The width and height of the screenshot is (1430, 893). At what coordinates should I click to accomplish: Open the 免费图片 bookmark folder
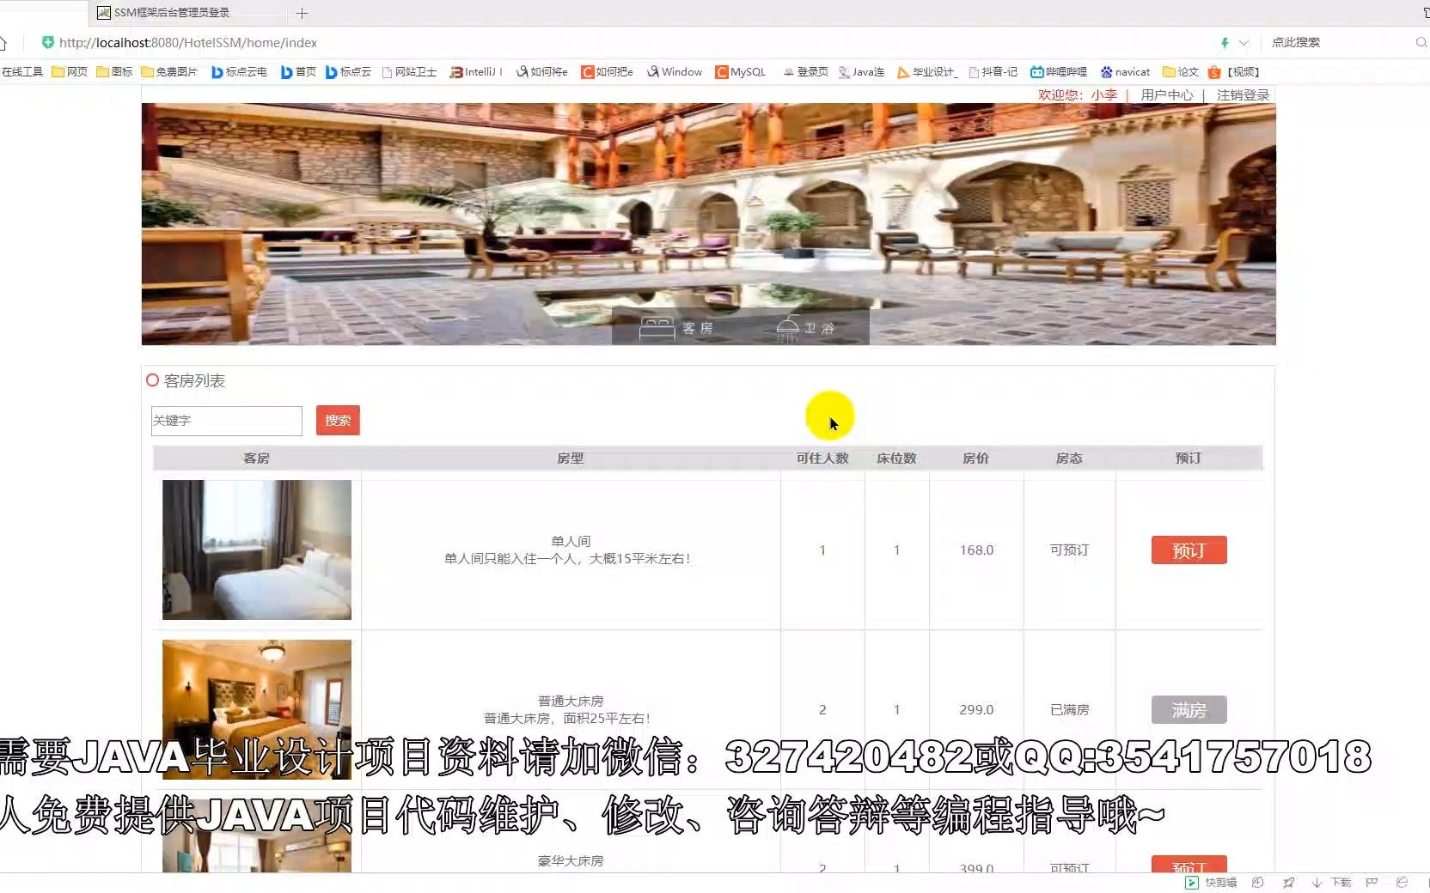(169, 72)
